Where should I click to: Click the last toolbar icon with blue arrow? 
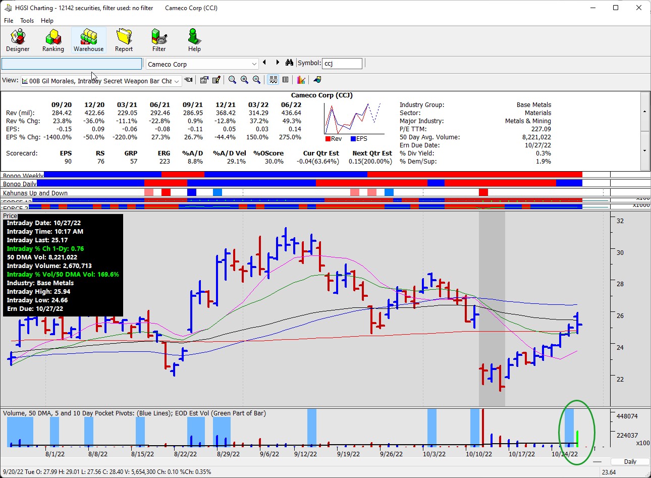pos(317,80)
